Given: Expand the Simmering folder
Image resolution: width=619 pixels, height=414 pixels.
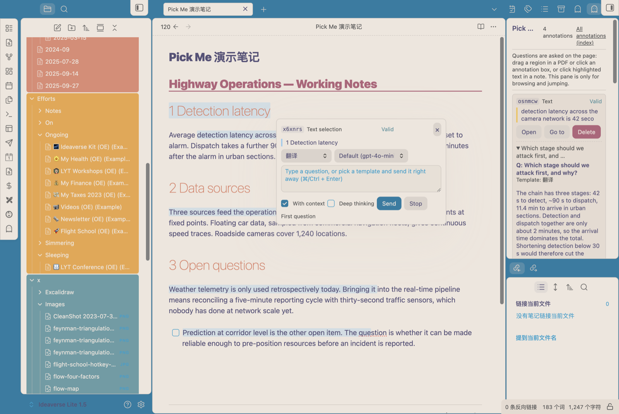Looking at the screenshot, I should pyautogui.click(x=40, y=243).
